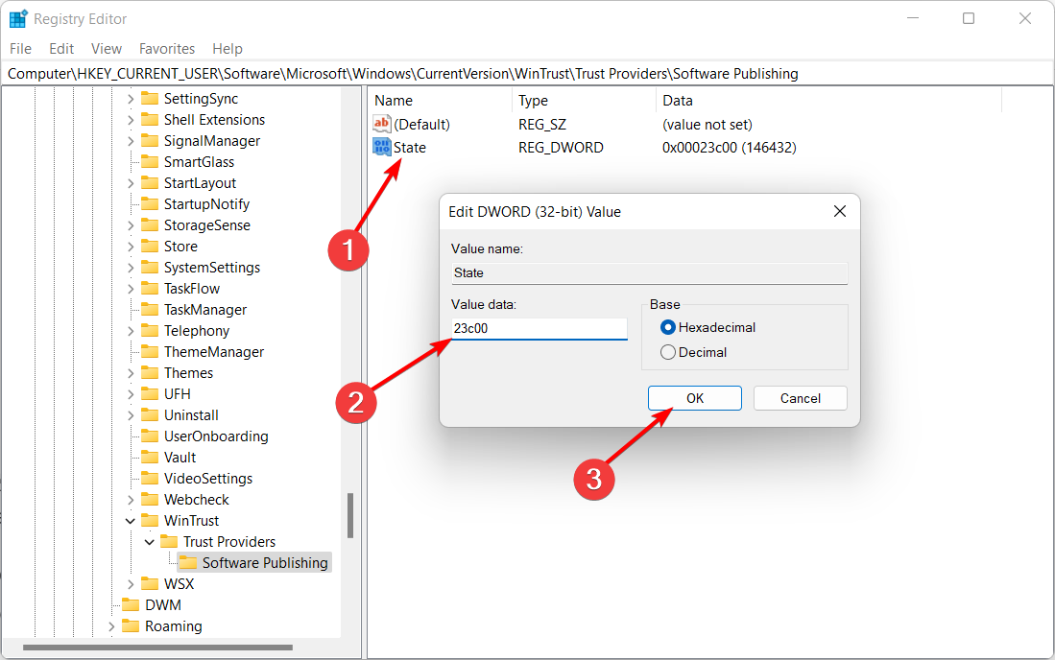Click the Webcheck folder icon
This screenshot has width=1055, height=660.
point(150,500)
